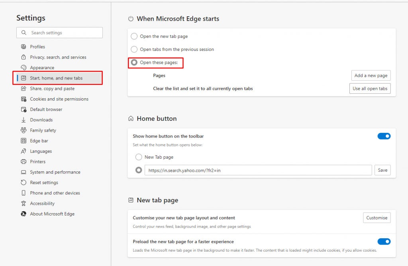Open Share, copy and paste settings
Screen dimensions: 408x266
[52, 89]
